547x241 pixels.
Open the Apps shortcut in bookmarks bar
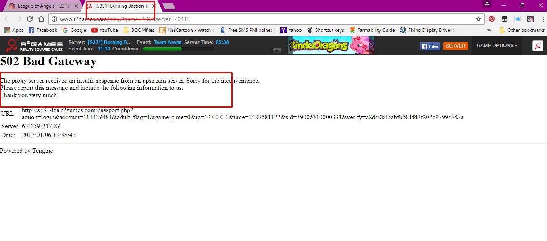(x=14, y=30)
